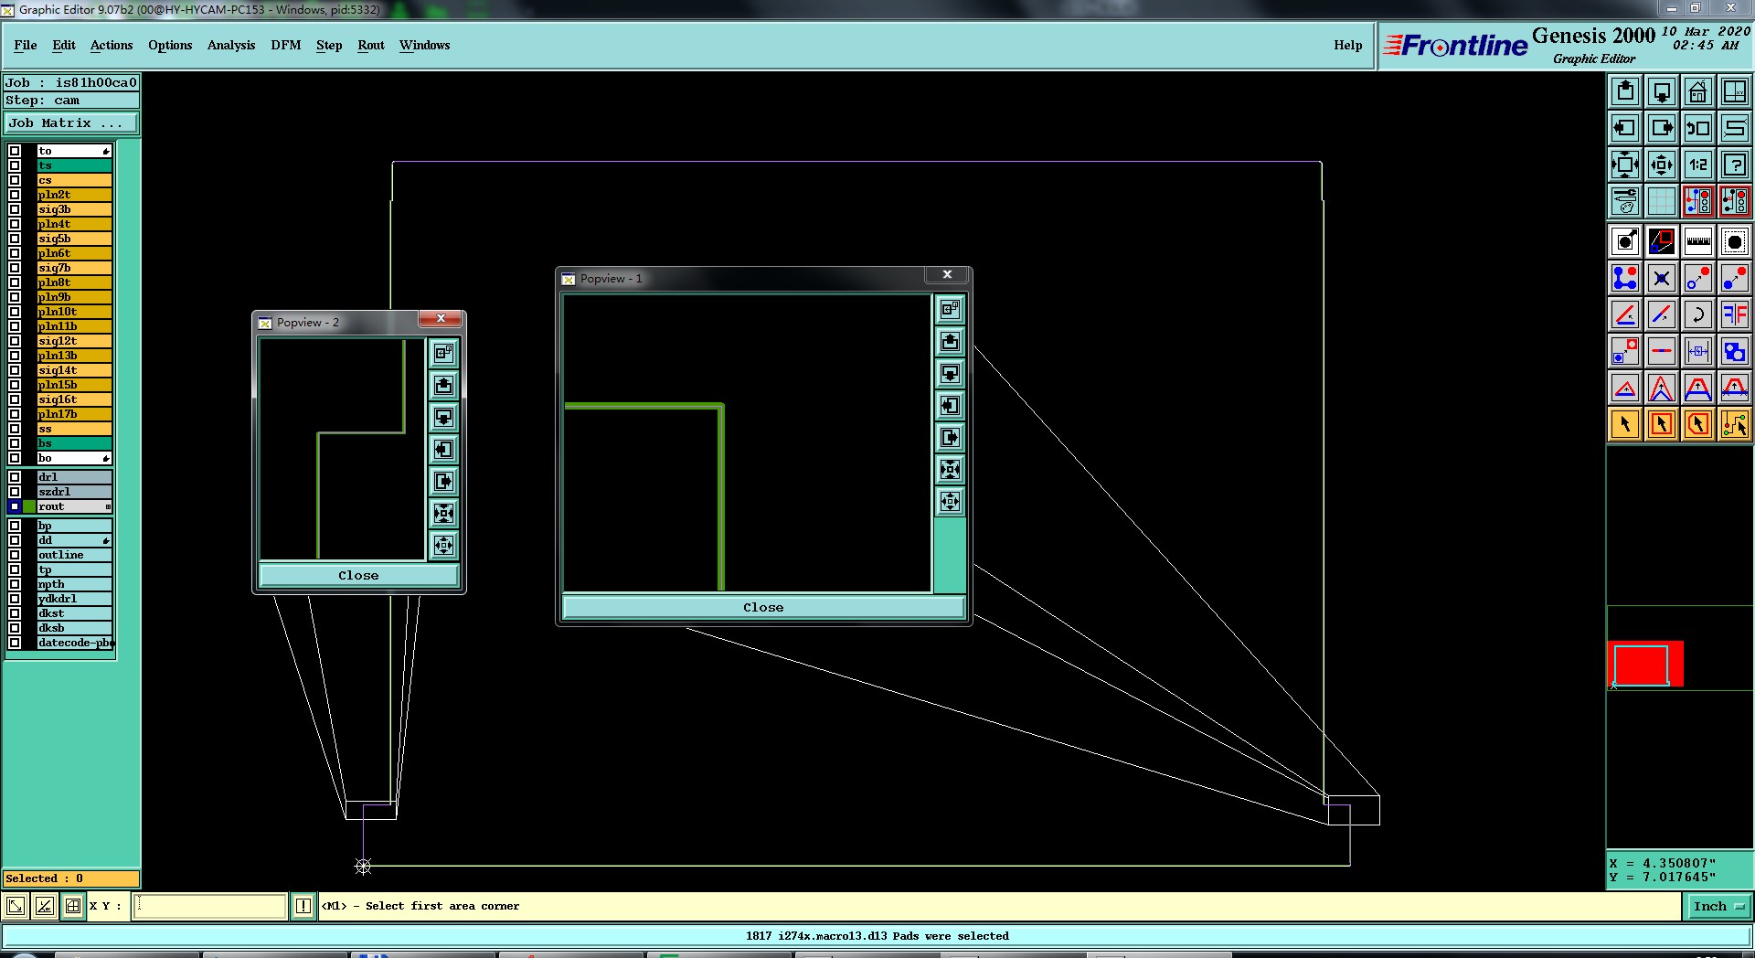Click green color swatch of rout layer
The height and width of the screenshot is (958, 1755).
coord(29,506)
